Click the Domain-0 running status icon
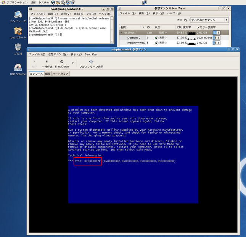 tap(156, 38)
